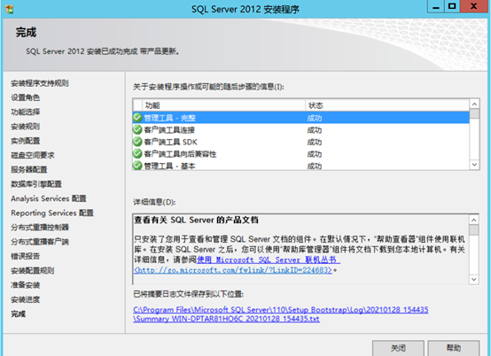Open the Setup Bootstrap log path link
This screenshot has height=356, width=491.
281,310
